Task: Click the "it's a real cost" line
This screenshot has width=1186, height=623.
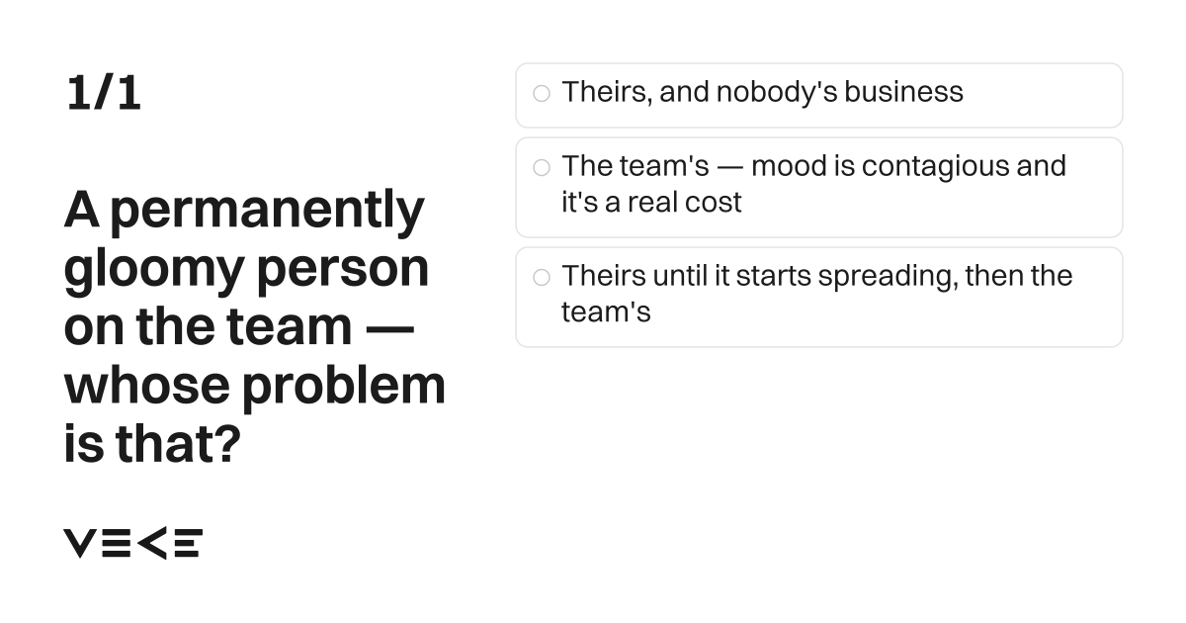Action: [x=651, y=202]
